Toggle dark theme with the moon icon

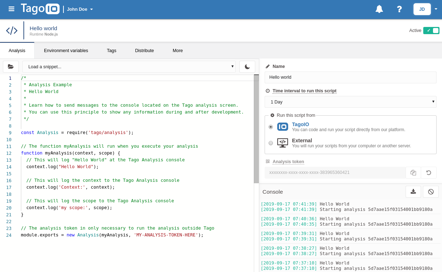point(247,66)
